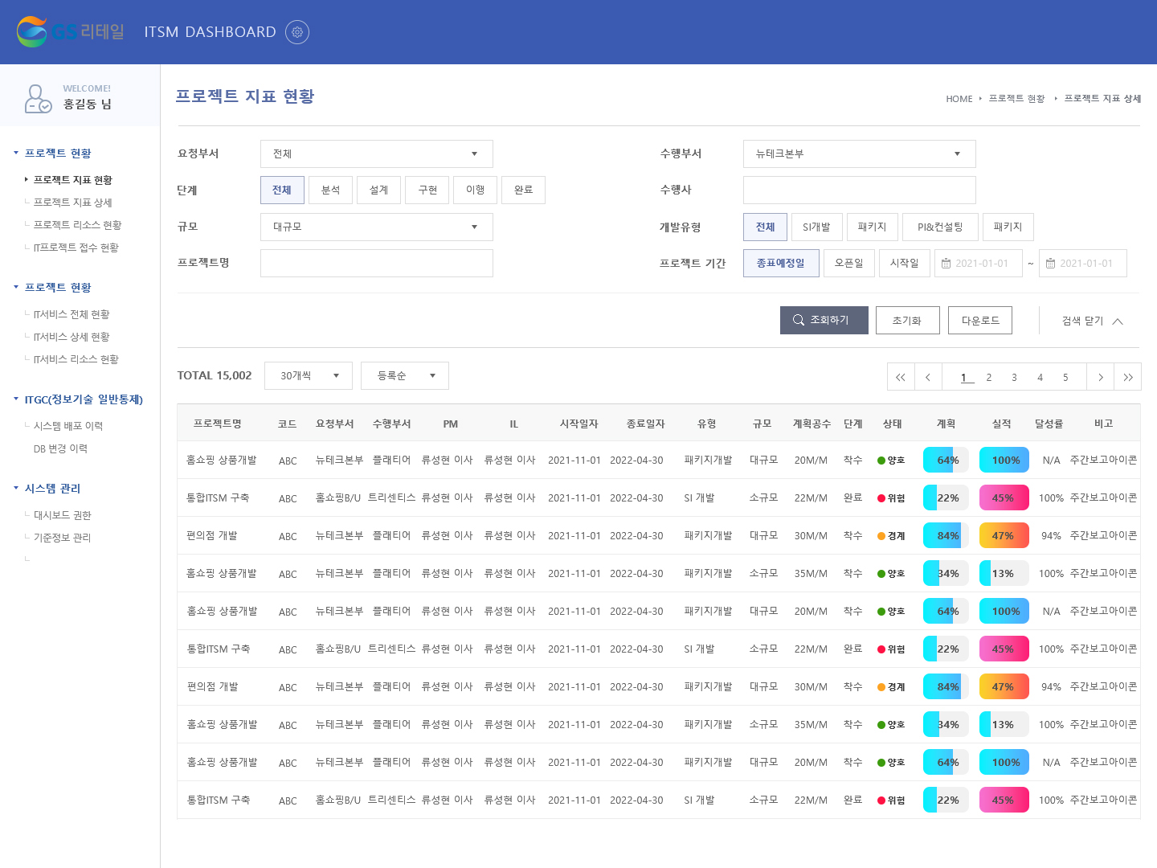Click the 수행사 input field

pyautogui.click(x=860, y=190)
